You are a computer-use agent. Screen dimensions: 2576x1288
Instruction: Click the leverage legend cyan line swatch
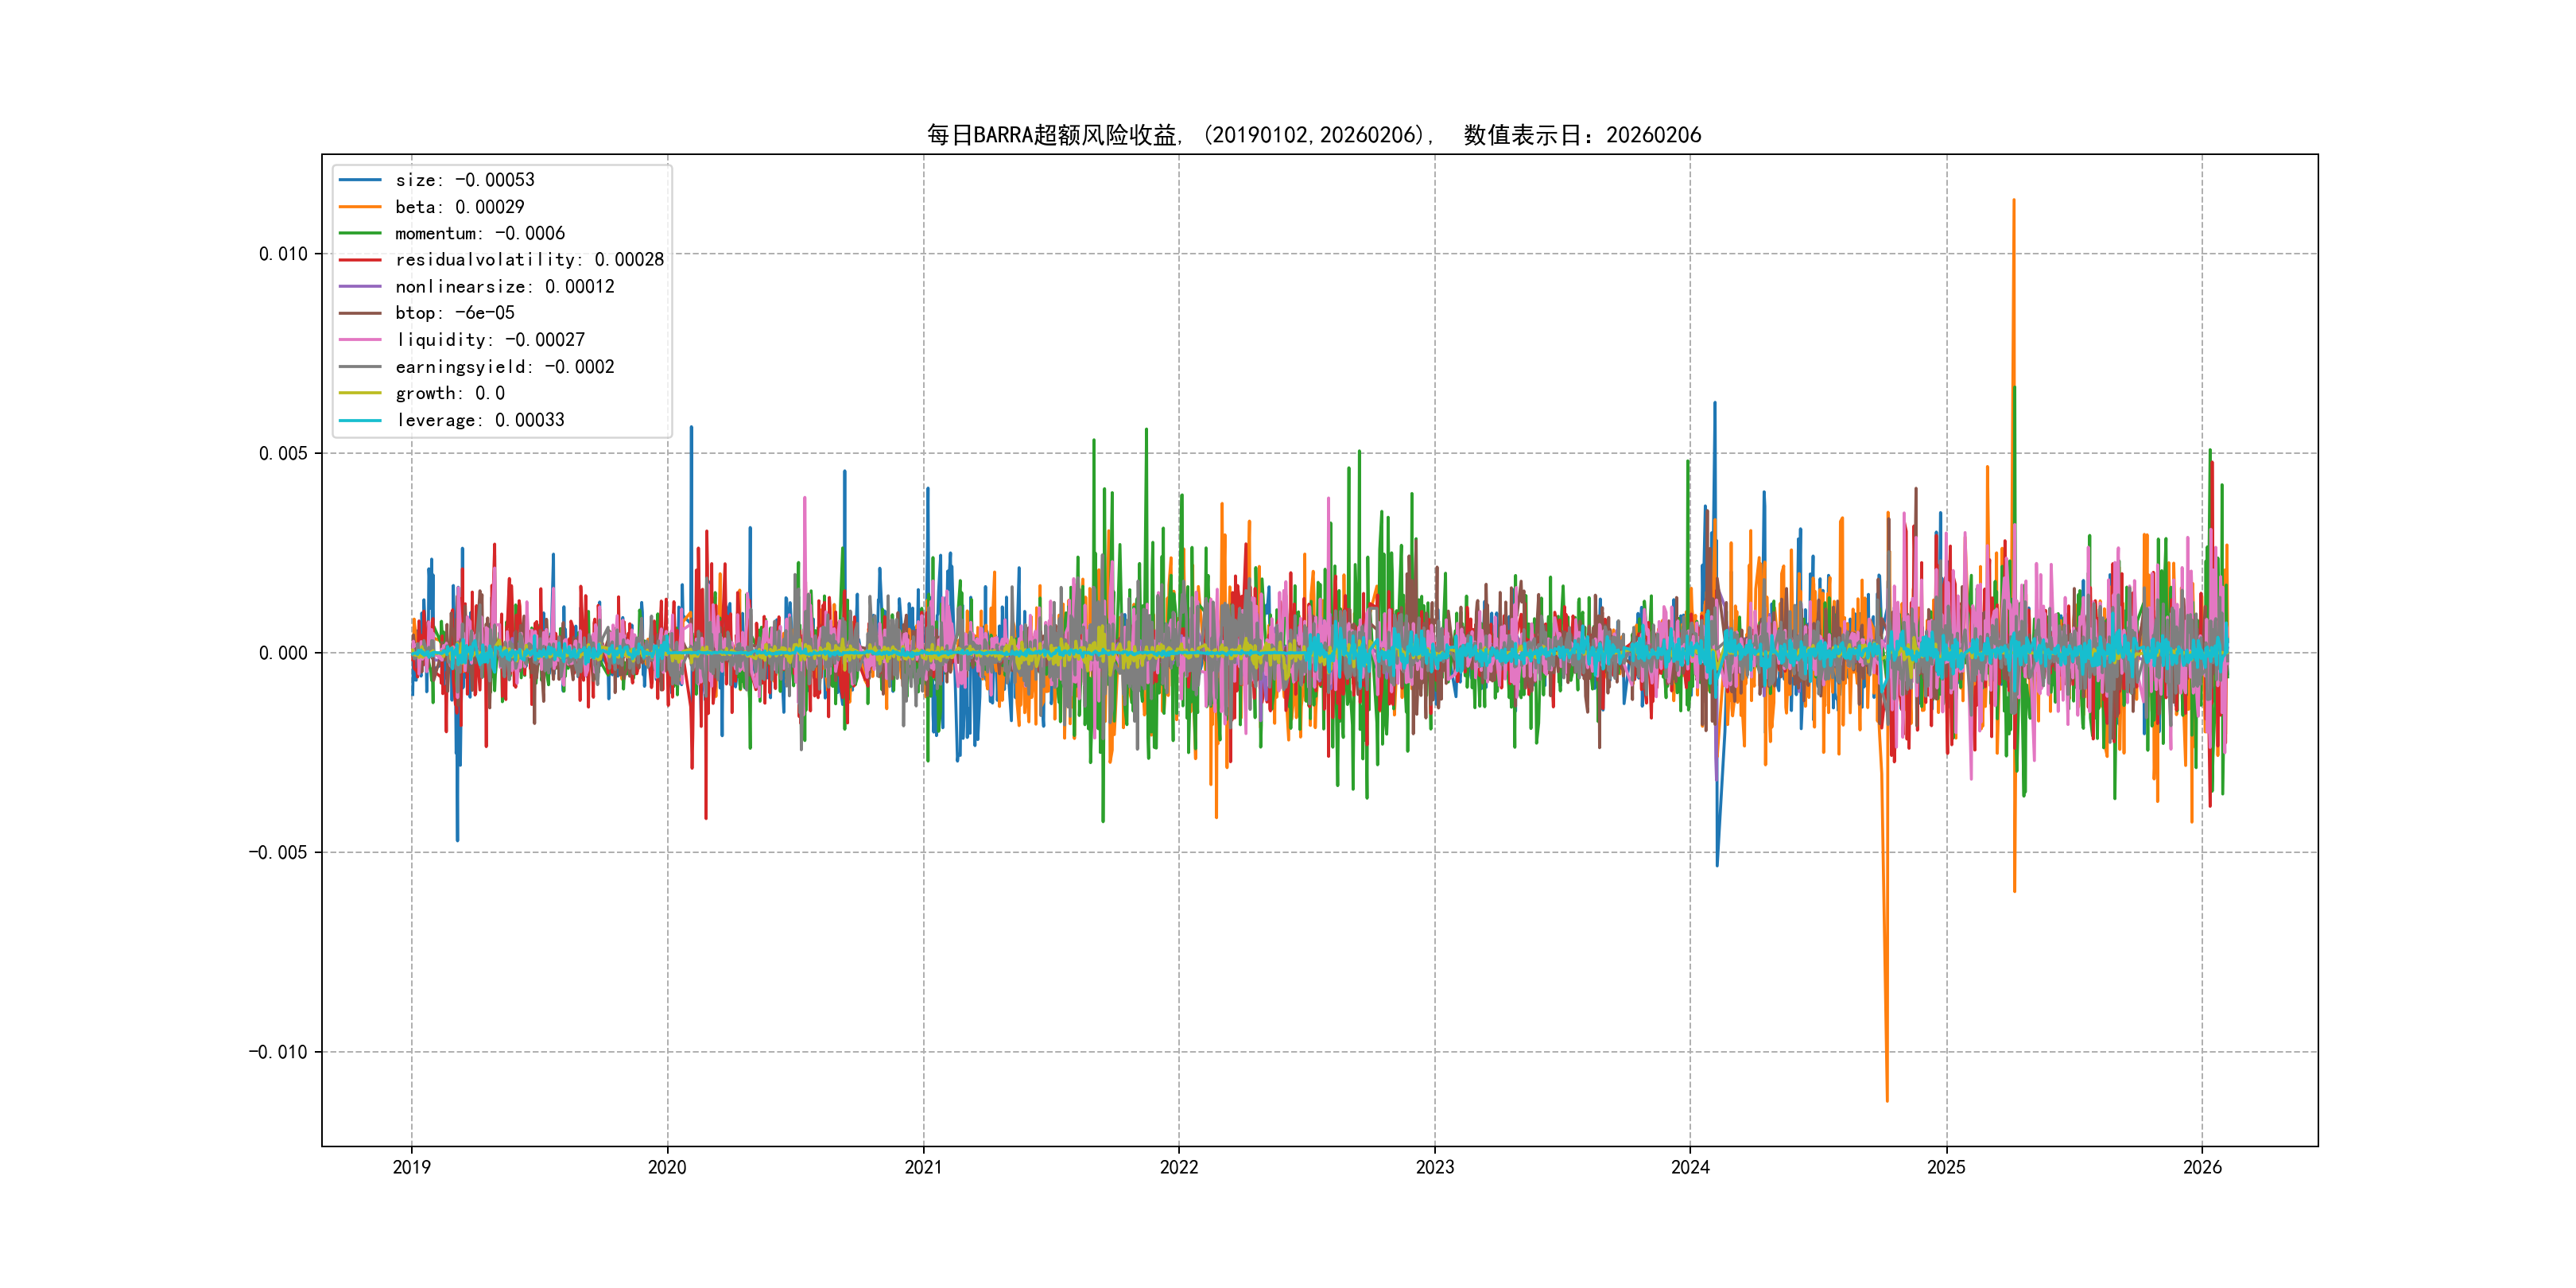point(360,420)
